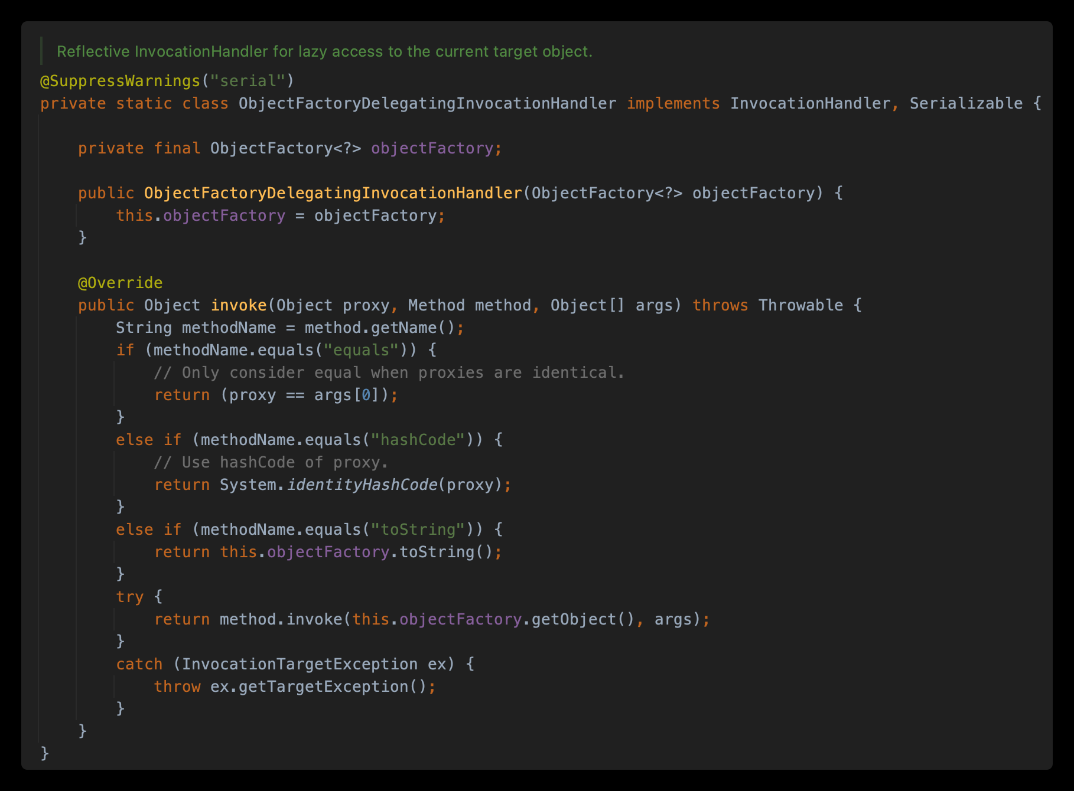
Task: Click the 'throws' keyword
Action: pyautogui.click(x=720, y=305)
